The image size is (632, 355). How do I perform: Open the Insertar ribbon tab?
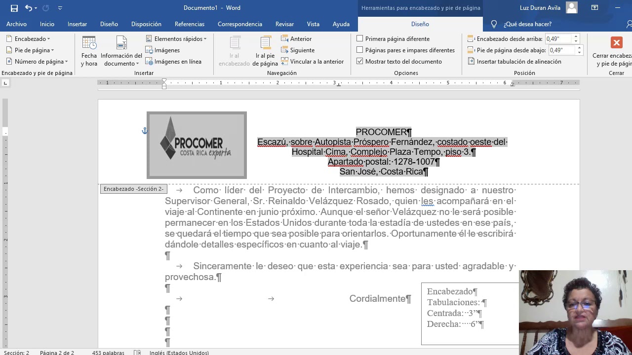pyautogui.click(x=77, y=24)
